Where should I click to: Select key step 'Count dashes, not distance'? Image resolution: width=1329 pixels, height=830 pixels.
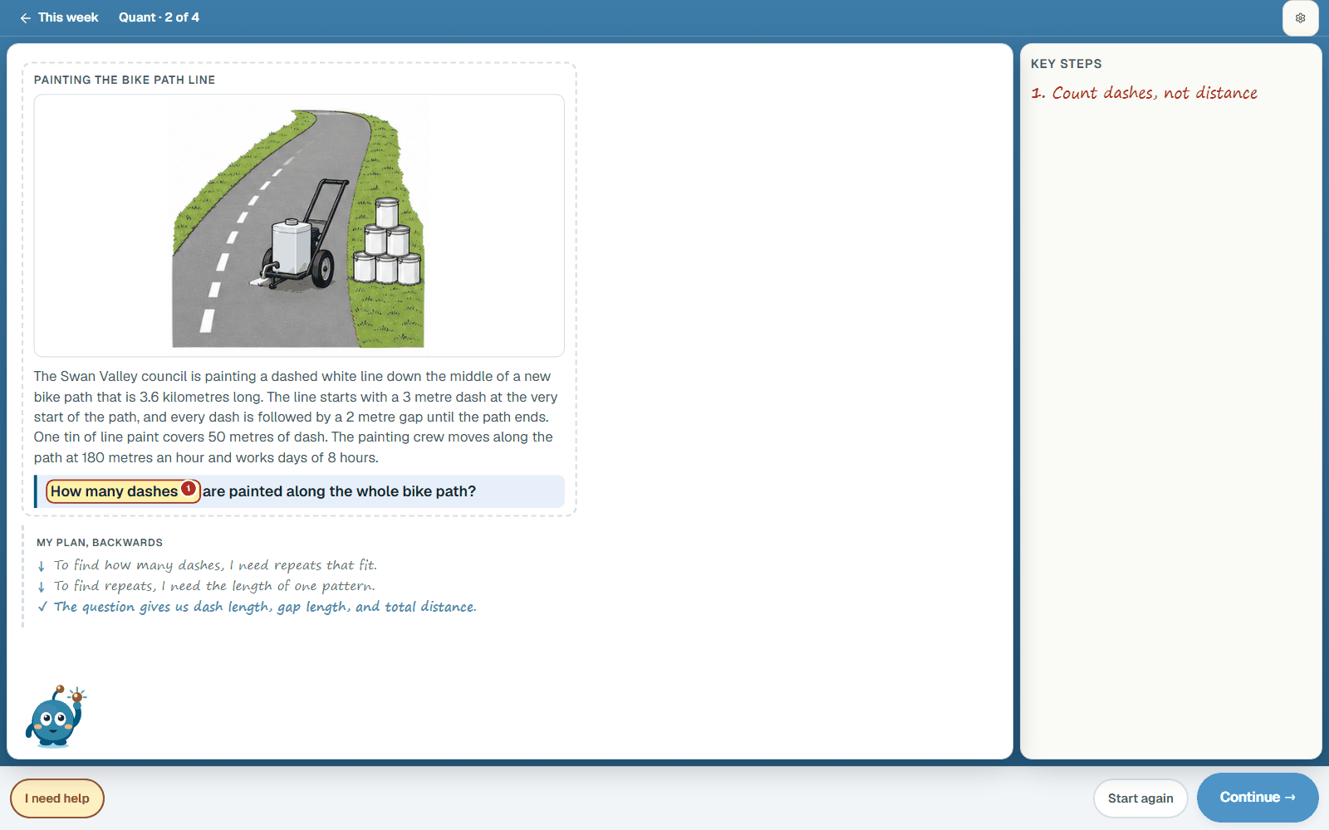(x=1144, y=93)
